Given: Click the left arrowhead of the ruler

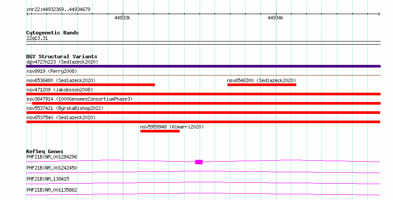Looking at the screenshot, I should pos(28,14).
